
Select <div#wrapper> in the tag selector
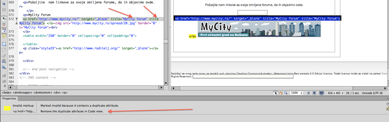pyautogui.click(x=22, y=93)
